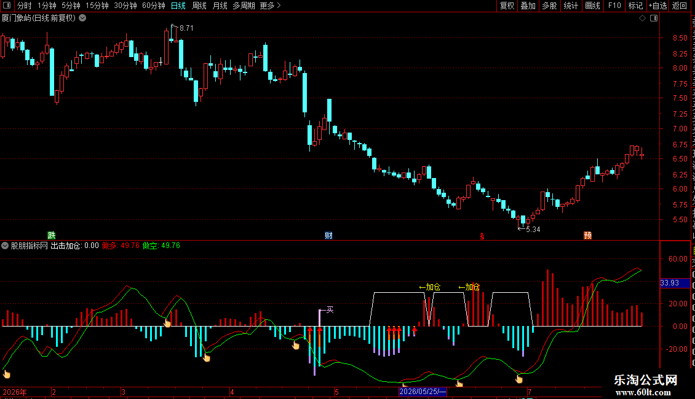The image size is (695, 399).
Task: Click the 标记 mark button
Action: [635, 6]
